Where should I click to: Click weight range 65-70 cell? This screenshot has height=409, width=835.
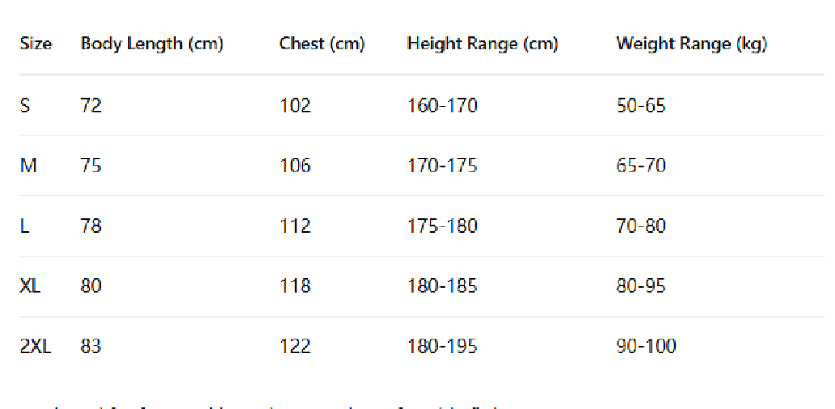pos(641,166)
